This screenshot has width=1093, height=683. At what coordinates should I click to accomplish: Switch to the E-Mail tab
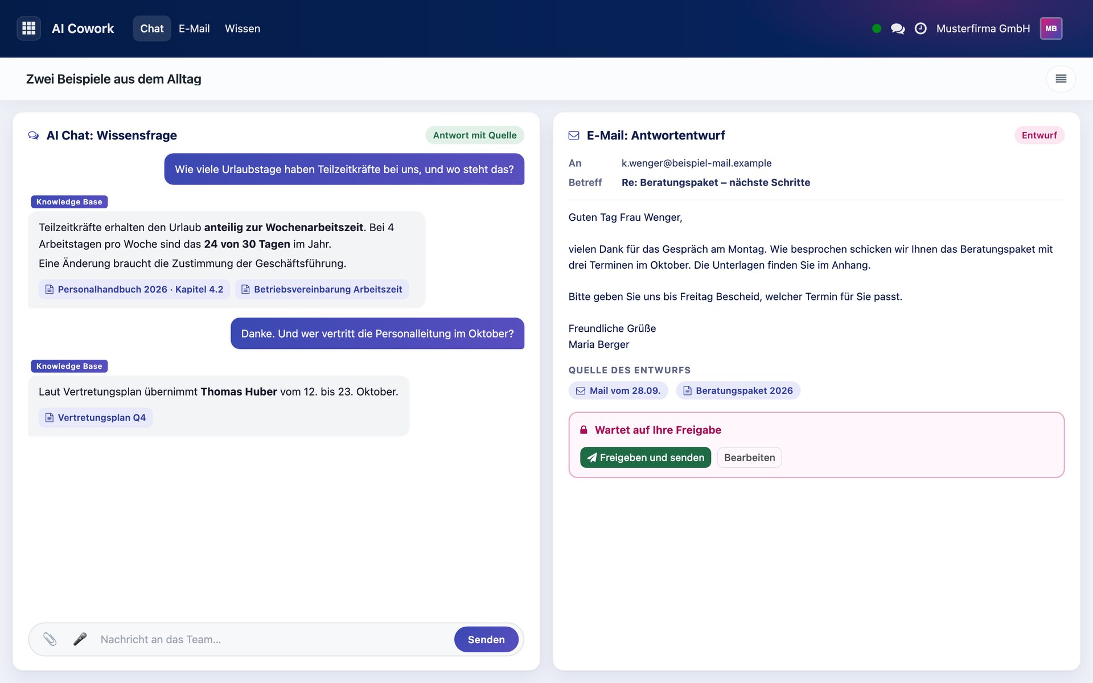[194, 28]
